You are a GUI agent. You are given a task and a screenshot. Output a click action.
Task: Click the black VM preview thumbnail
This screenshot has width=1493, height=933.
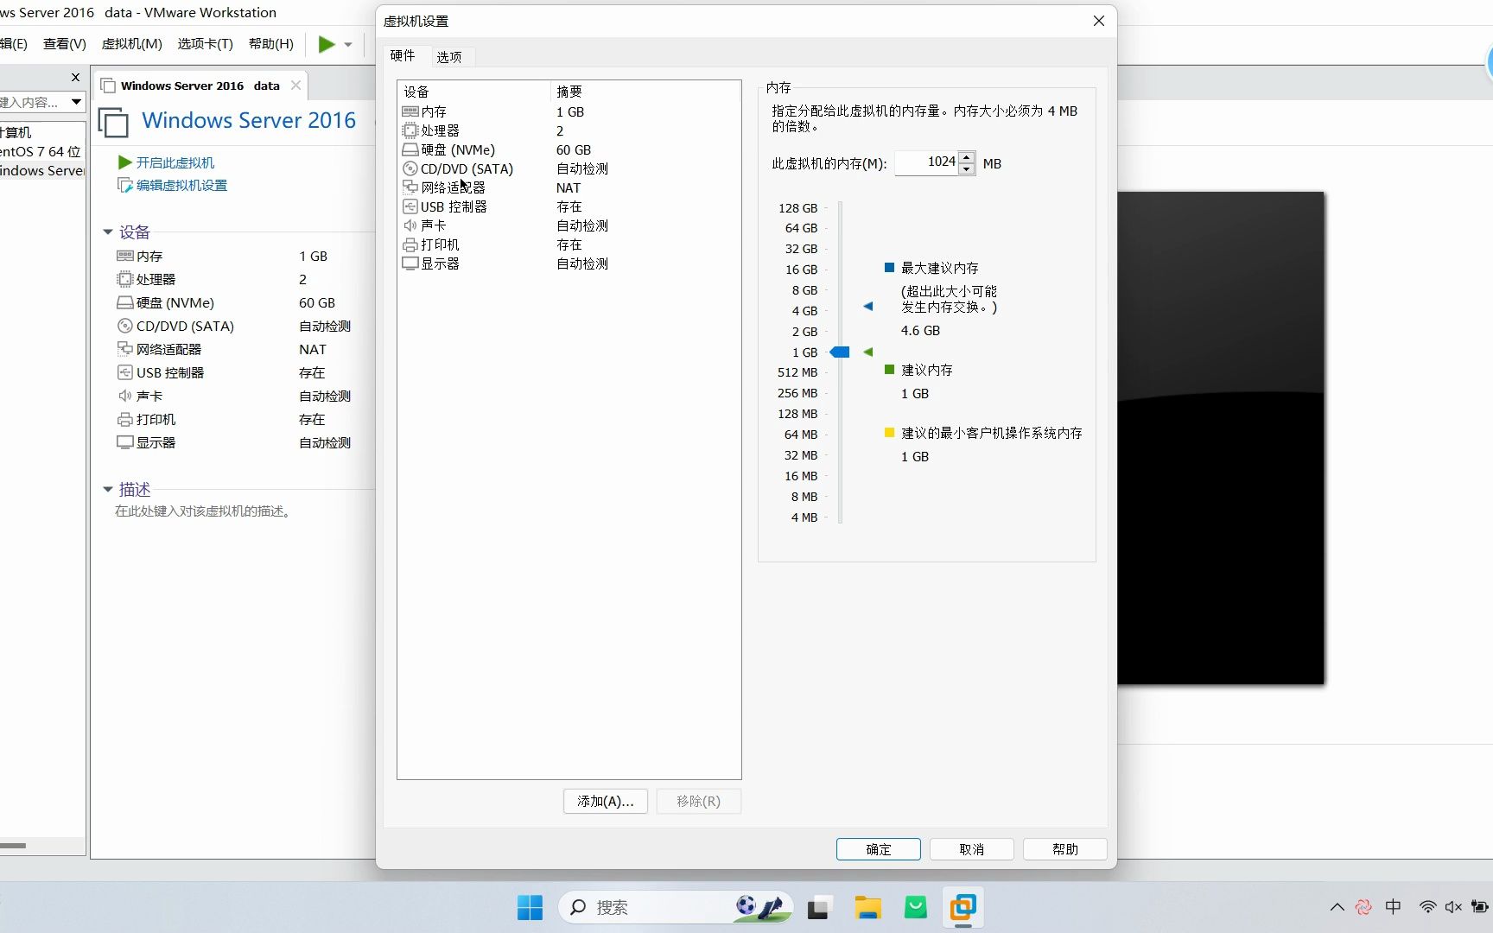1221,438
